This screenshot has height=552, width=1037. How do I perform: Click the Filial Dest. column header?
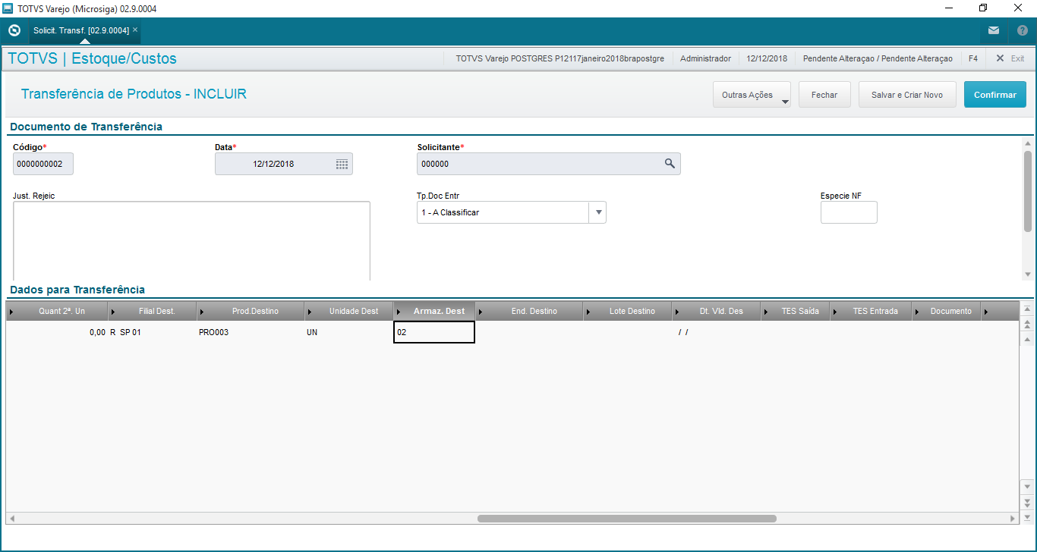click(153, 311)
